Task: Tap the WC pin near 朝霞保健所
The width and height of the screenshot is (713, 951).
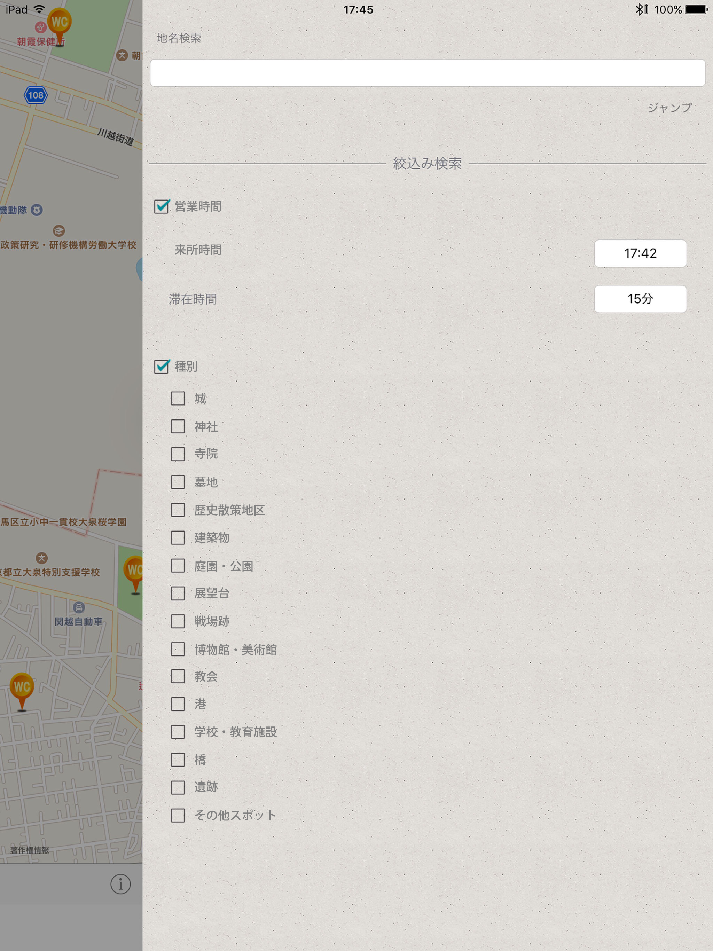Action: pos(59,22)
